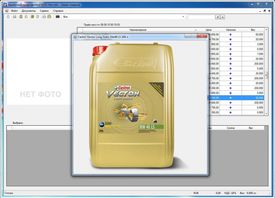Restore down the inner Заказ товаров document window

(x=265, y=11)
